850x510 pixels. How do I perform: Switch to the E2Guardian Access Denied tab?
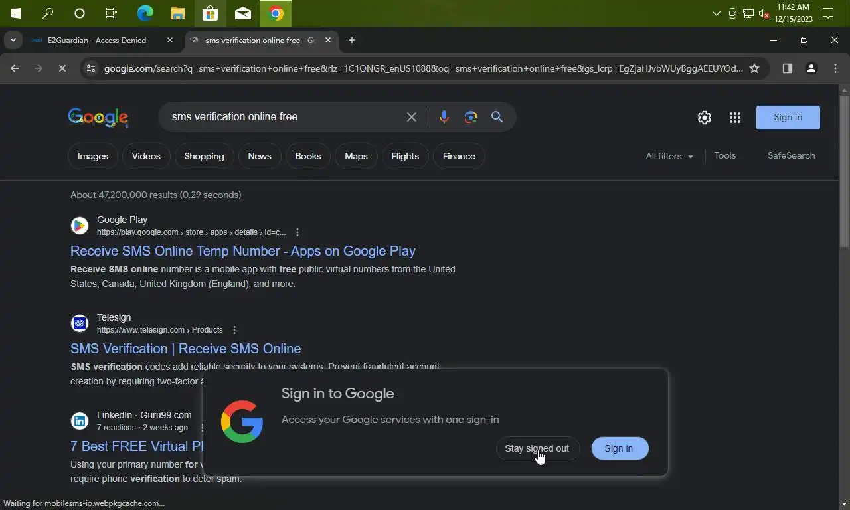pos(96,40)
